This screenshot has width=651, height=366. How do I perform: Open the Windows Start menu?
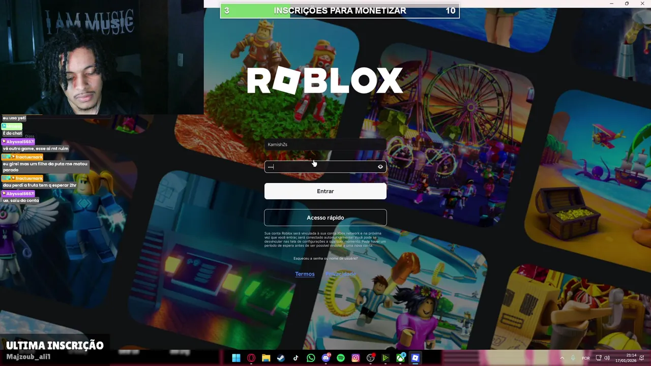[x=236, y=358]
